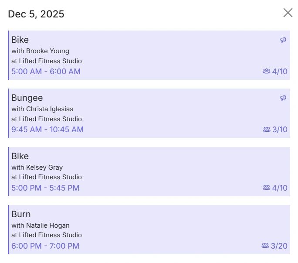Click the 3/20 capacity count on Burn
Image resolution: width=298 pixels, height=263 pixels.
[x=279, y=246]
